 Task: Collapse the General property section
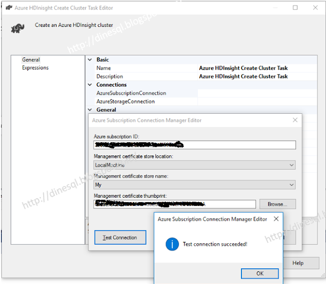pos(90,110)
